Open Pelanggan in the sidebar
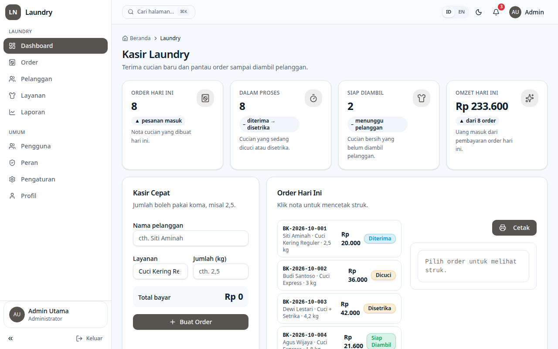The width and height of the screenshot is (558, 349). tap(55, 79)
